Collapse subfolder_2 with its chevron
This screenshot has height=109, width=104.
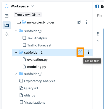point(16,52)
